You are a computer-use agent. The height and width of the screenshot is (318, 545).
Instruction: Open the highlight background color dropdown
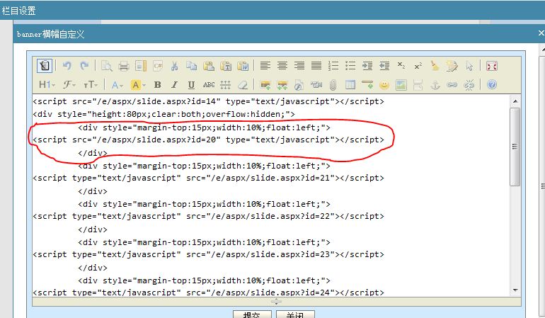(138, 84)
